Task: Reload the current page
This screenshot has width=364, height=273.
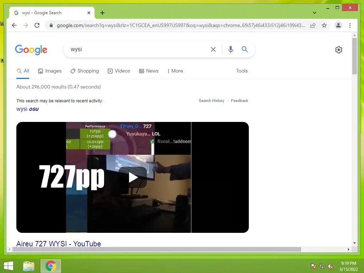Action: pos(37,25)
